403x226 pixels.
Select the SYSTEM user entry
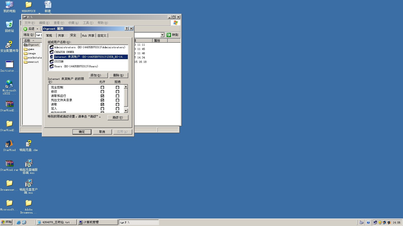point(59,62)
